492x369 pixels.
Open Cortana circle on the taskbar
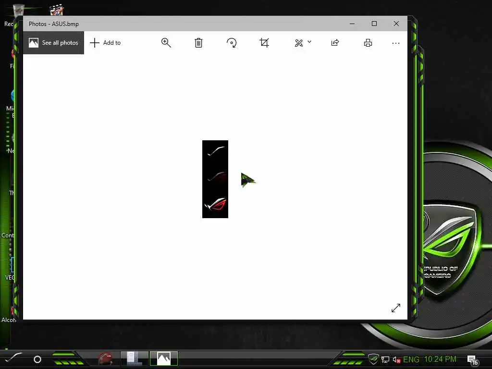coord(37,359)
